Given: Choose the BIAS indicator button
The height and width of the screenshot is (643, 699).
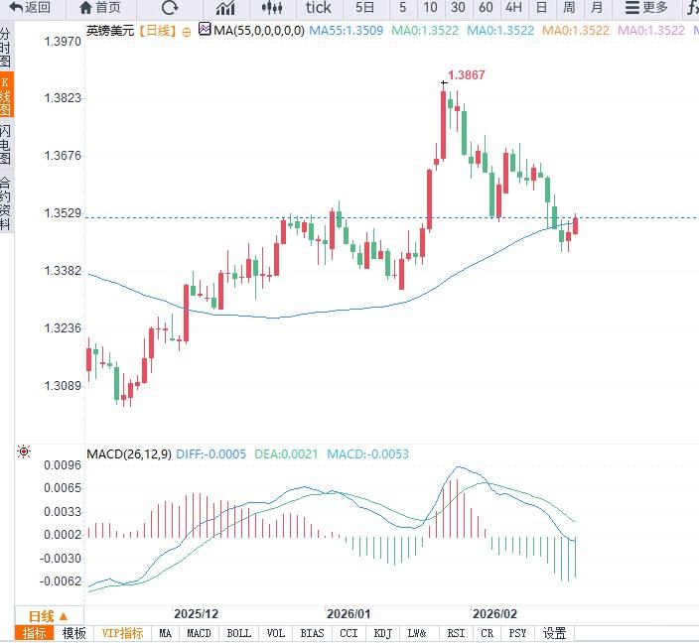Looking at the screenshot, I should pyautogui.click(x=312, y=633).
